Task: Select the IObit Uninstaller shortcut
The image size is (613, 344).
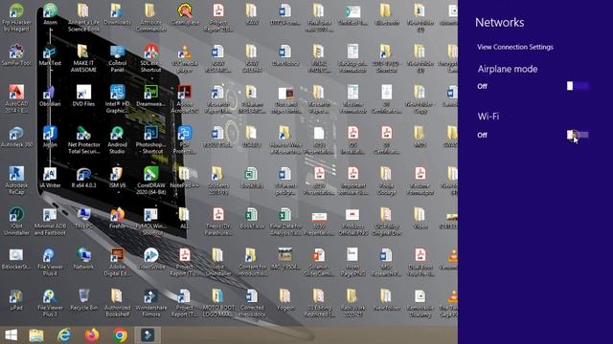Action: click(x=16, y=221)
